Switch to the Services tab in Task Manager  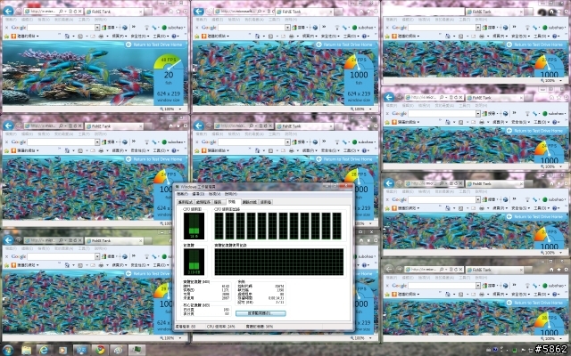tap(218, 202)
